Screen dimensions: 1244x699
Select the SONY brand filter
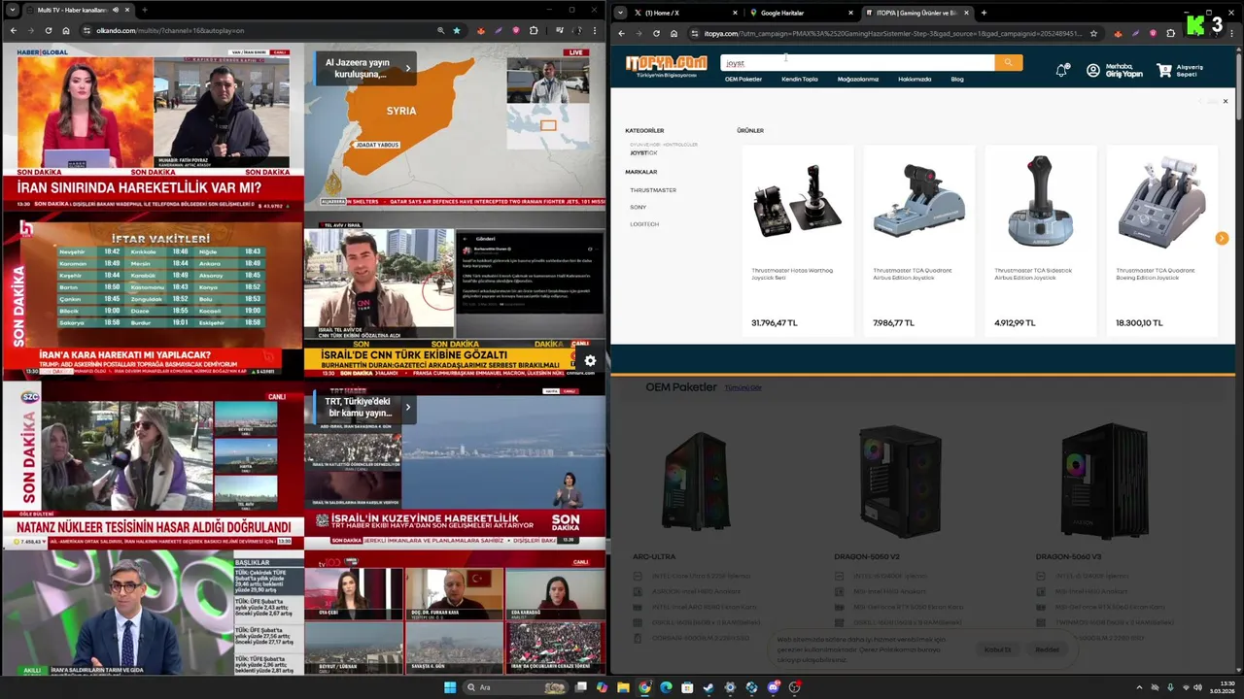coord(638,207)
